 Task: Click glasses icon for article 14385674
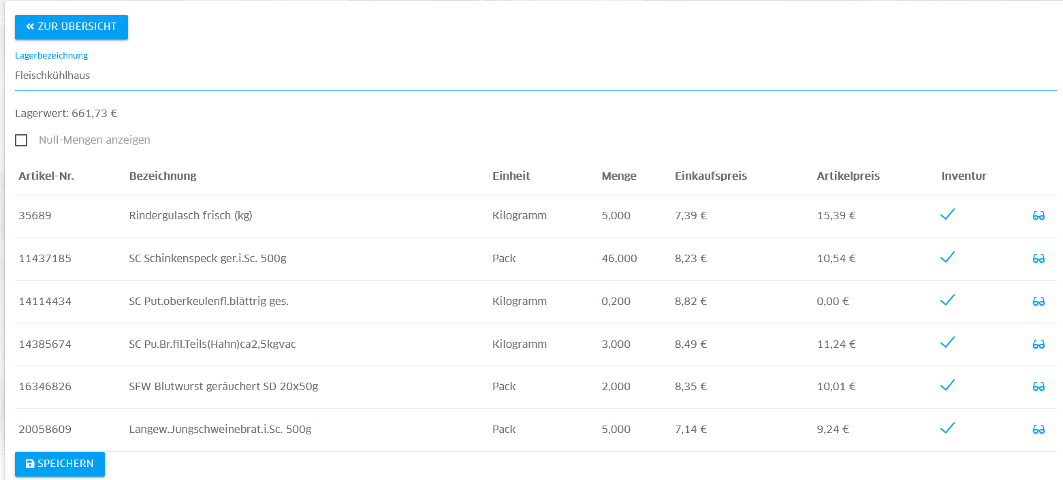click(x=1038, y=344)
